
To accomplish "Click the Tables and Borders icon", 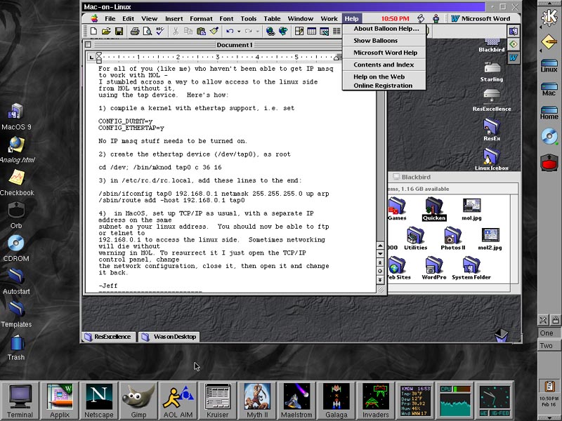I will 299,31.
